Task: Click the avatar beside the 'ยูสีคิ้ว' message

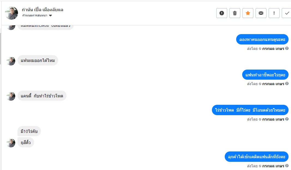Action: (x=11, y=143)
